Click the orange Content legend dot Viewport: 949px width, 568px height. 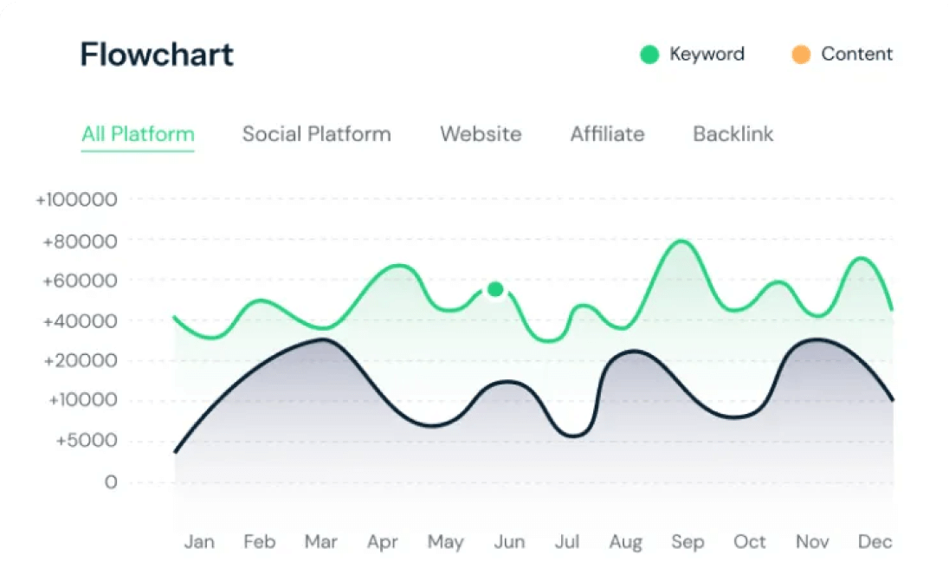pos(801,55)
